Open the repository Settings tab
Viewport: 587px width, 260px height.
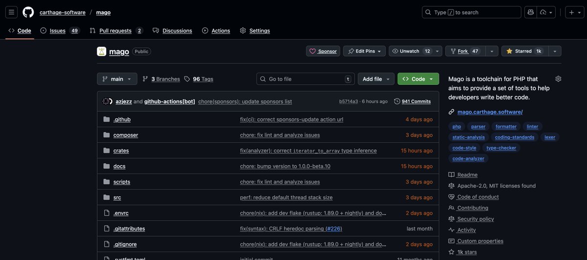point(255,30)
